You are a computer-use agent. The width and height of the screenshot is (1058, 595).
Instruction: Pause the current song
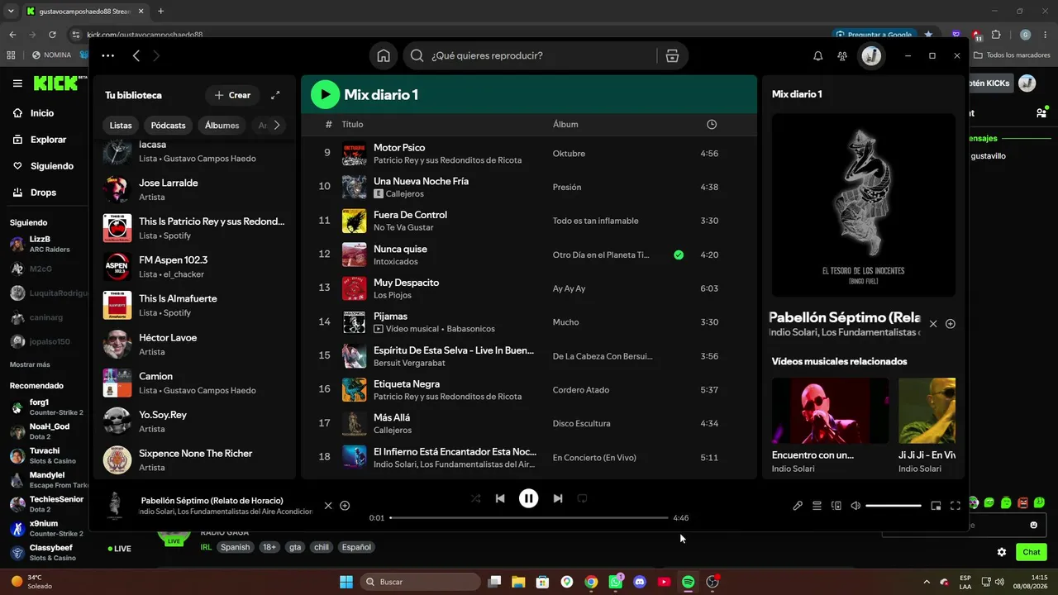point(528,498)
